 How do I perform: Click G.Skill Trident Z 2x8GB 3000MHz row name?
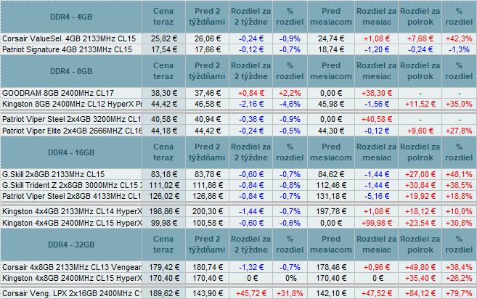pyautogui.click(x=72, y=185)
